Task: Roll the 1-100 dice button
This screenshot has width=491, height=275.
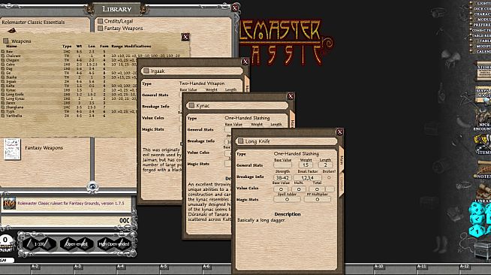Action: (40, 244)
